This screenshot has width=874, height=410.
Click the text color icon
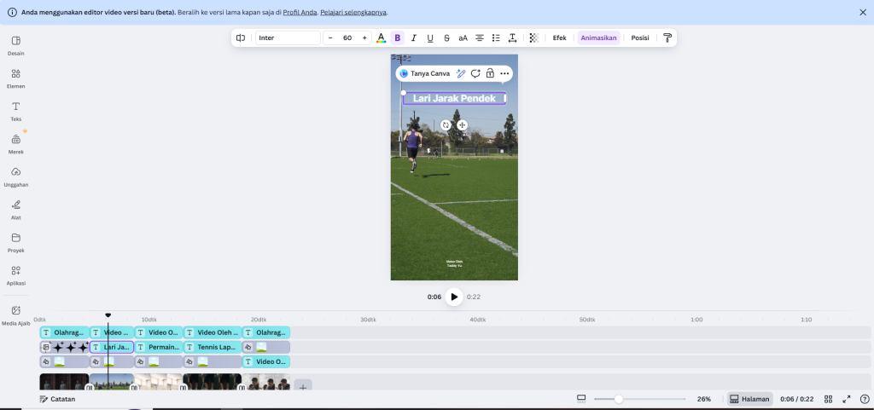point(382,38)
